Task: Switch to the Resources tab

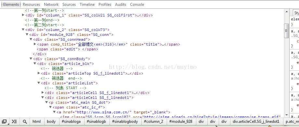Action: (31, 4)
